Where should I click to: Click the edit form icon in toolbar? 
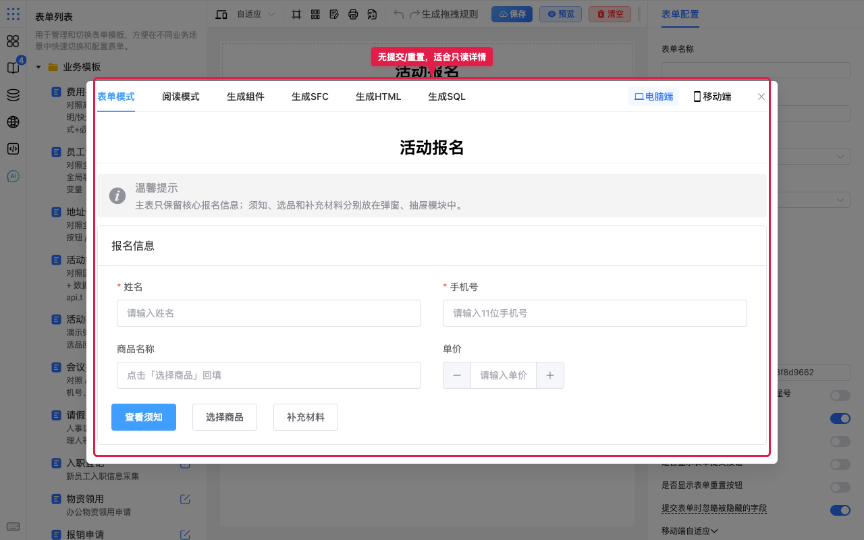(x=334, y=14)
